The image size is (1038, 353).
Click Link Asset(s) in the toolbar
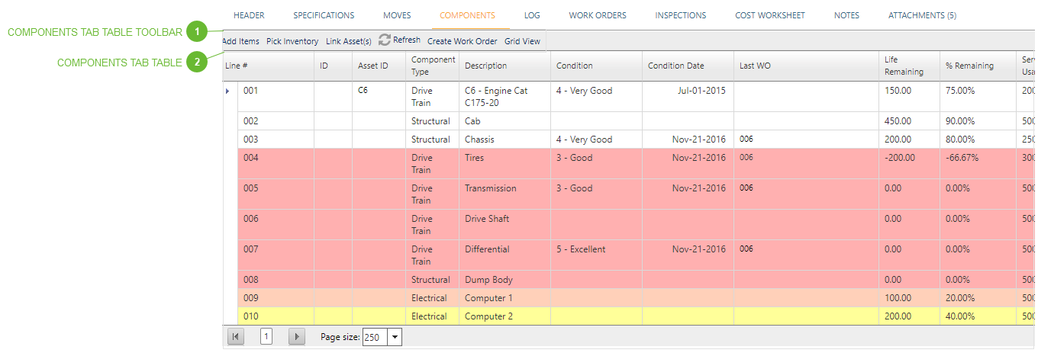coord(349,41)
